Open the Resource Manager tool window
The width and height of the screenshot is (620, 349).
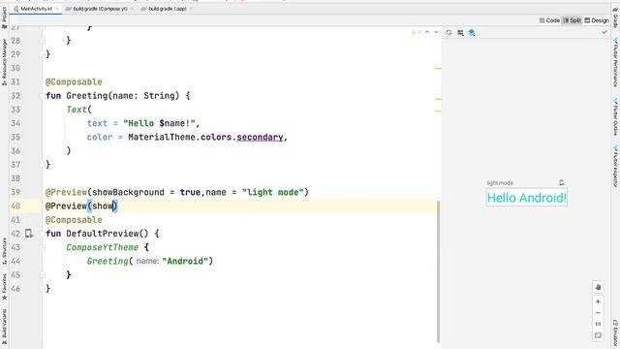coord(4,62)
